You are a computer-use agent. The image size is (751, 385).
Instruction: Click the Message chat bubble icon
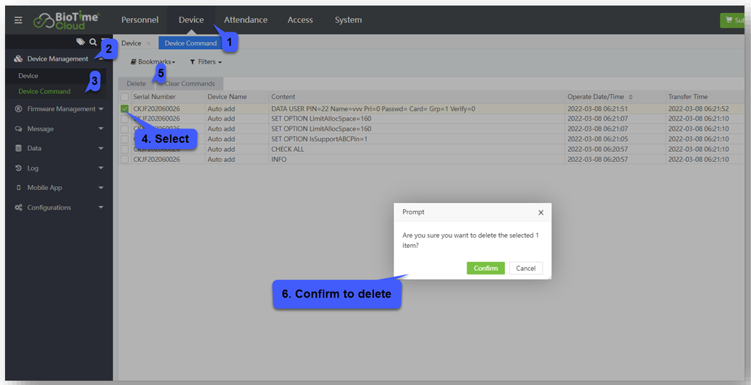pos(18,129)
